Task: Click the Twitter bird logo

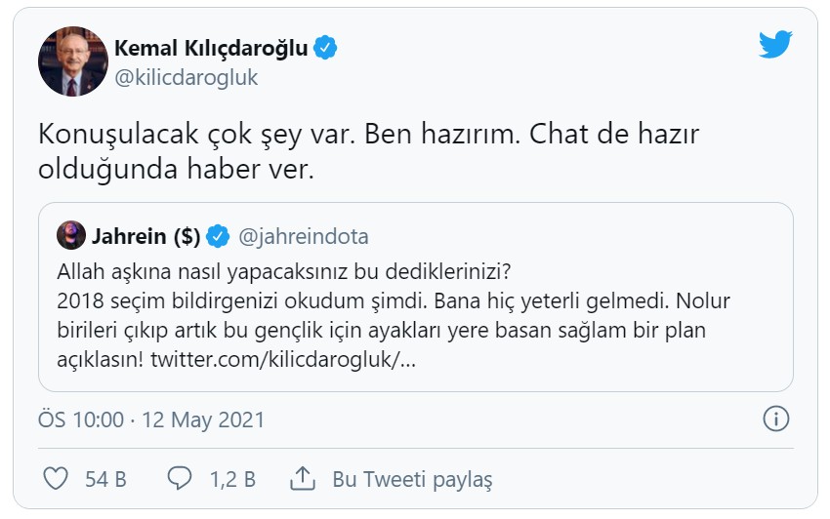Action: 775,45
